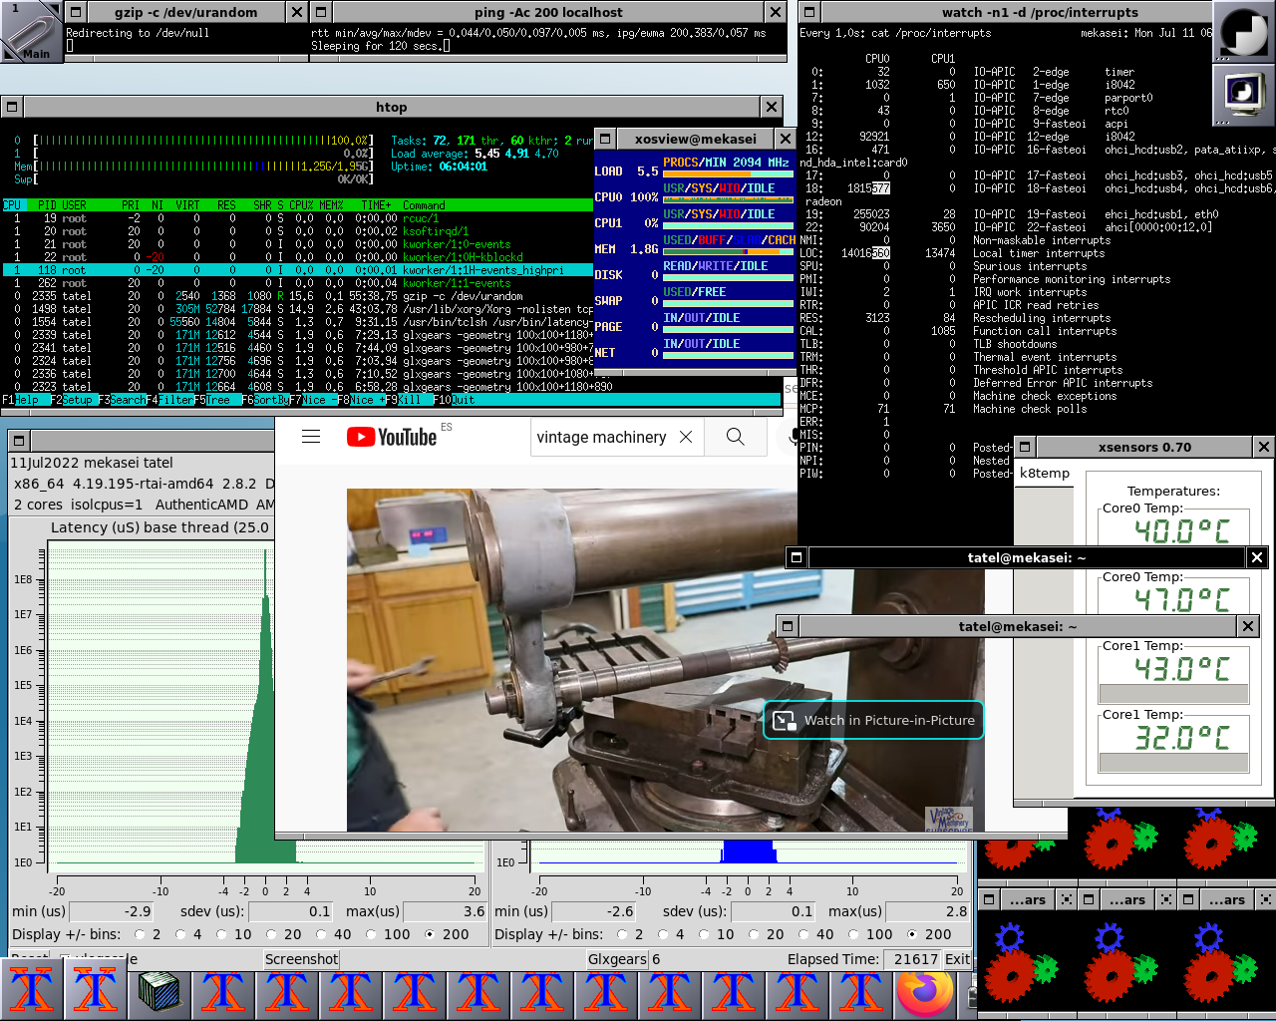This screenshot has height=1021, width=1276.
Task: Open xsensors window menu button
Action: (x=1025, y=447)
